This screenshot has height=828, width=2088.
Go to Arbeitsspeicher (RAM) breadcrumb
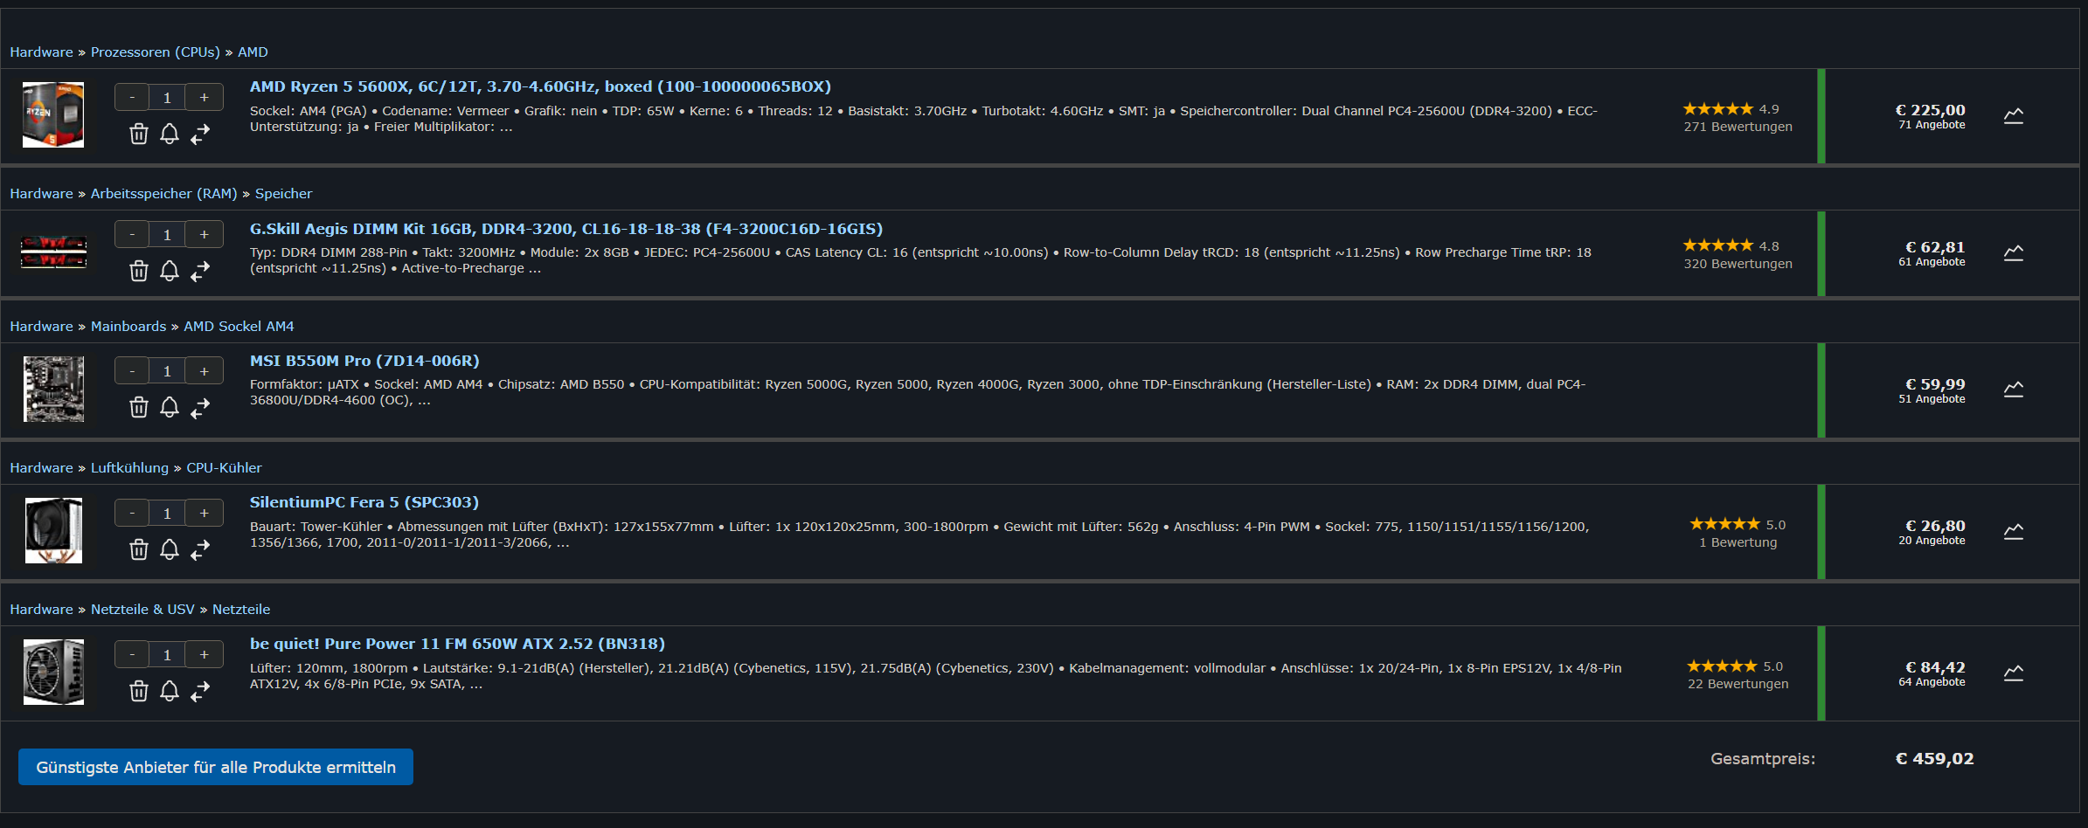[x=164, y=194]
